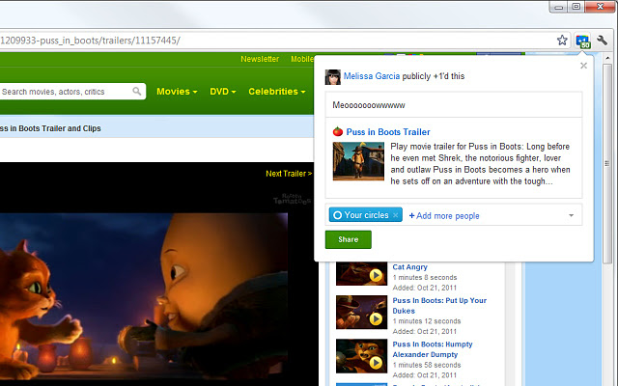Remove the Your circles chip
The image size is (618, 386).
click(x=396, y=215)
